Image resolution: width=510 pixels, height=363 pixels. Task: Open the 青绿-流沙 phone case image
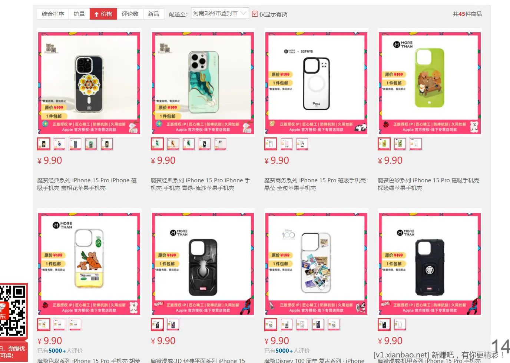pyautogui.click(x=202, y=83)
